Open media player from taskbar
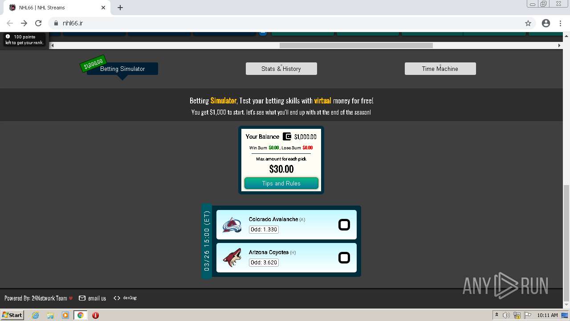Image resolution: width=570 pixels, height=321 pixels. coord(65,315)
